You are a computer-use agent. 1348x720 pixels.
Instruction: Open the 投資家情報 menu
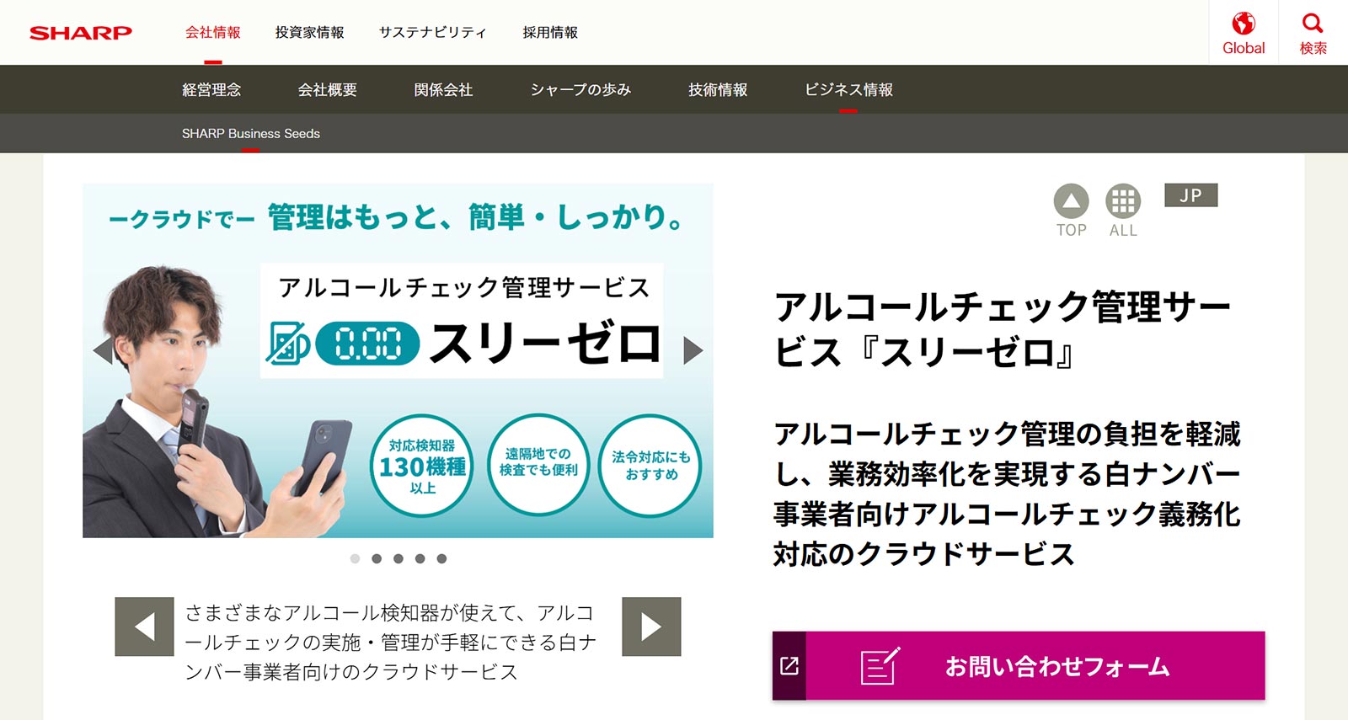pyautogui.click(x=309, y=33)
